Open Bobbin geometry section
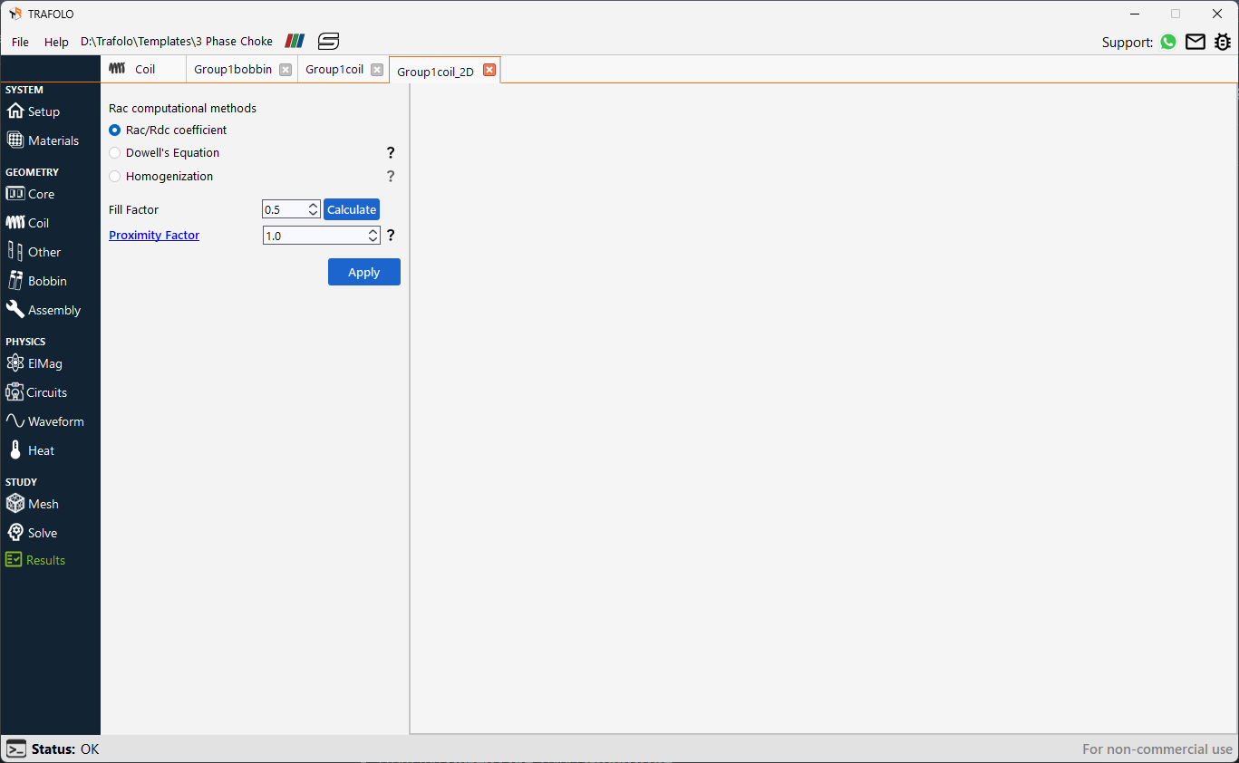1239x763 pixels. pos(36,281)
